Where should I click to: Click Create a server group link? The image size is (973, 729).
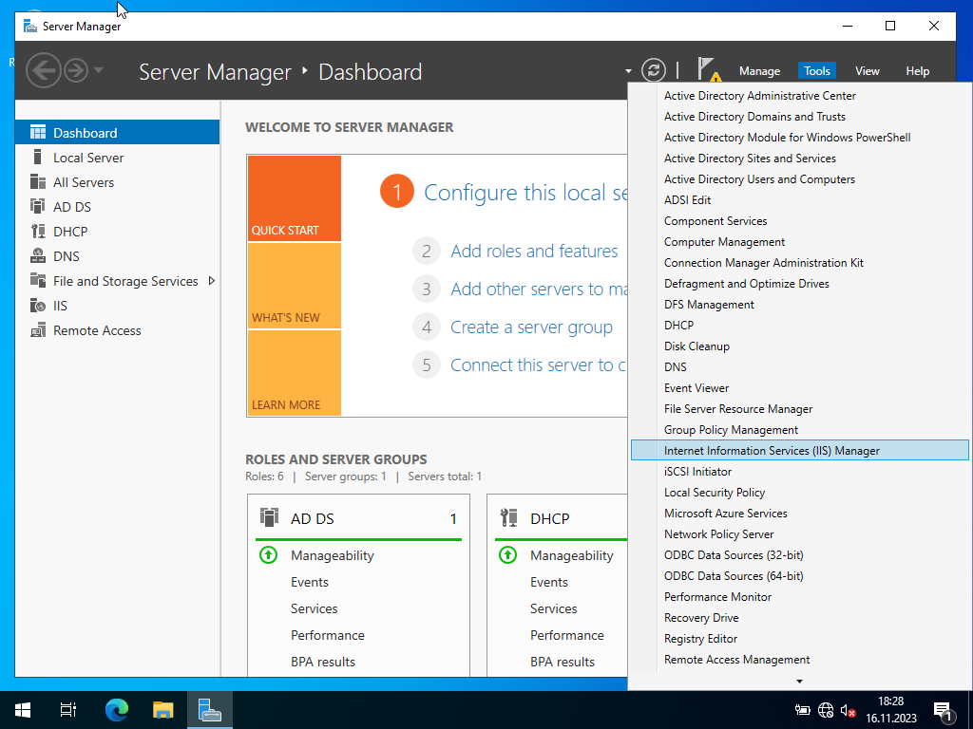[531, 327]
